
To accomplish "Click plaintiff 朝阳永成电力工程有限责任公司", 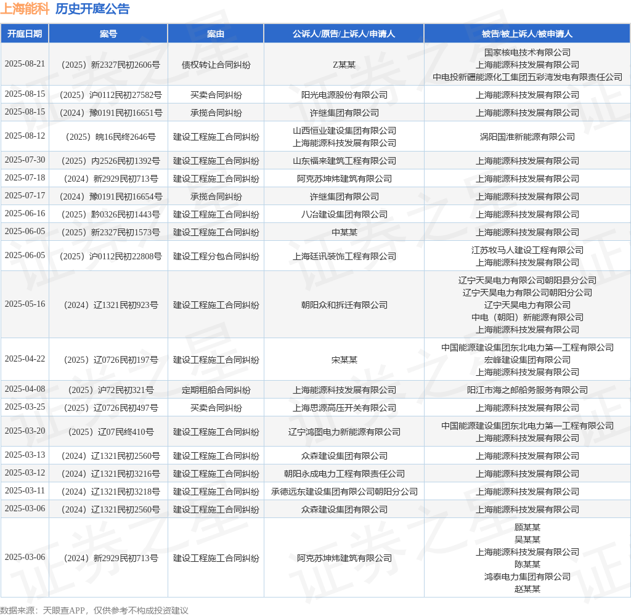I will tap(344, 474).
